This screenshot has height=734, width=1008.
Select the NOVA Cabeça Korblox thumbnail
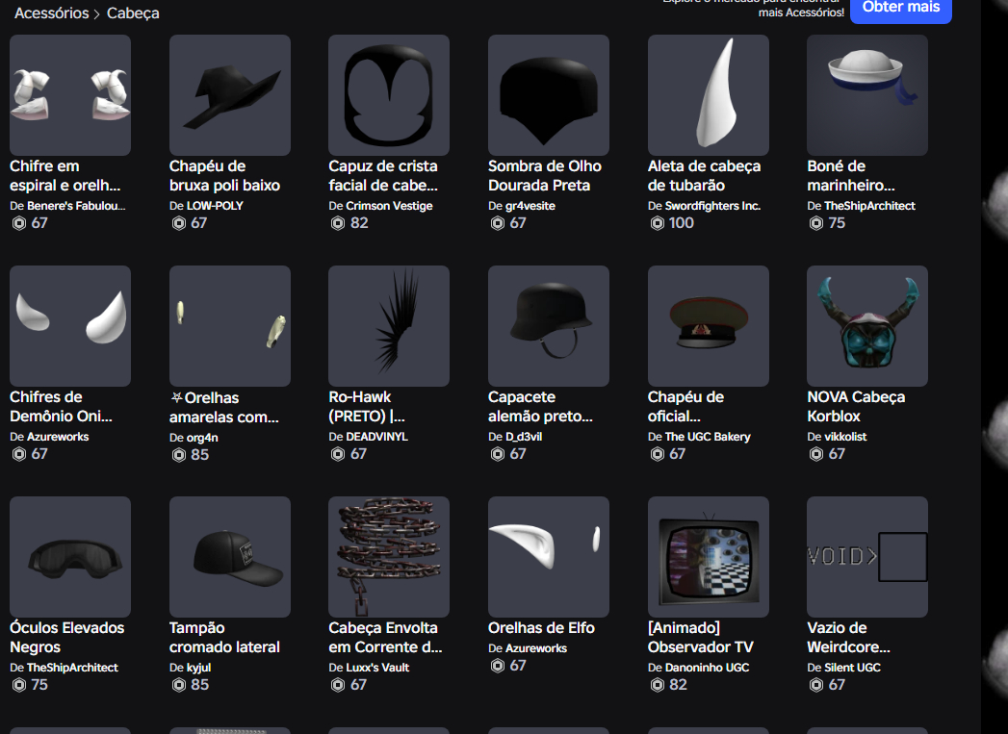[867, 326]
